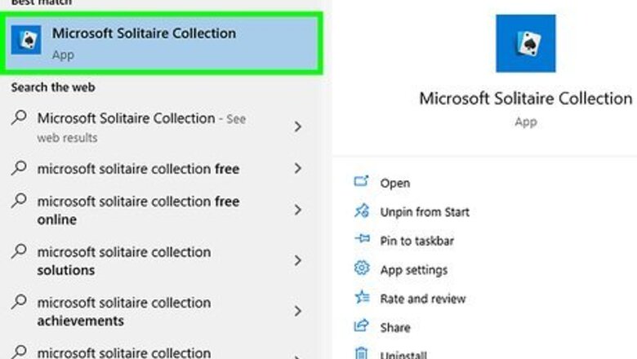The image size is (637, 359).
Task: Open App settings for Solitaire
Action: [413, 270]
